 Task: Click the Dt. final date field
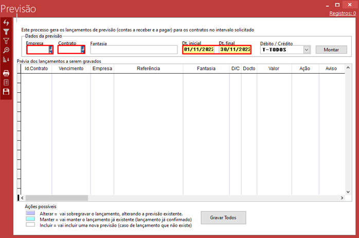(x=235, y=50)
